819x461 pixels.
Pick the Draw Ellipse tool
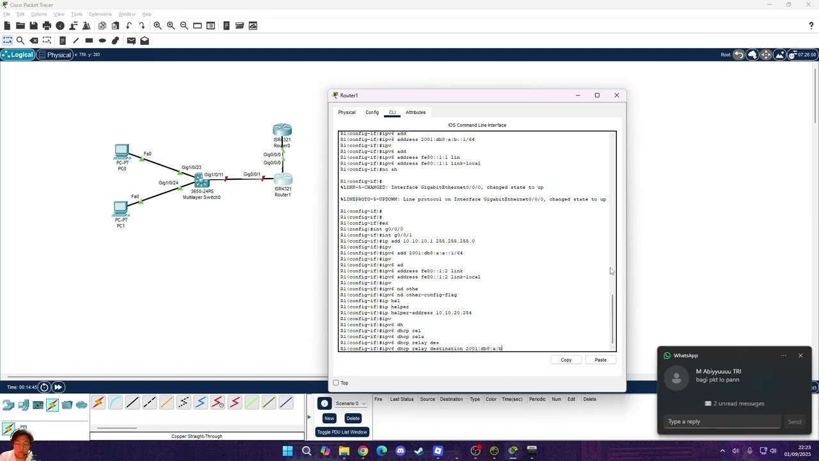[x=102, y=40]
